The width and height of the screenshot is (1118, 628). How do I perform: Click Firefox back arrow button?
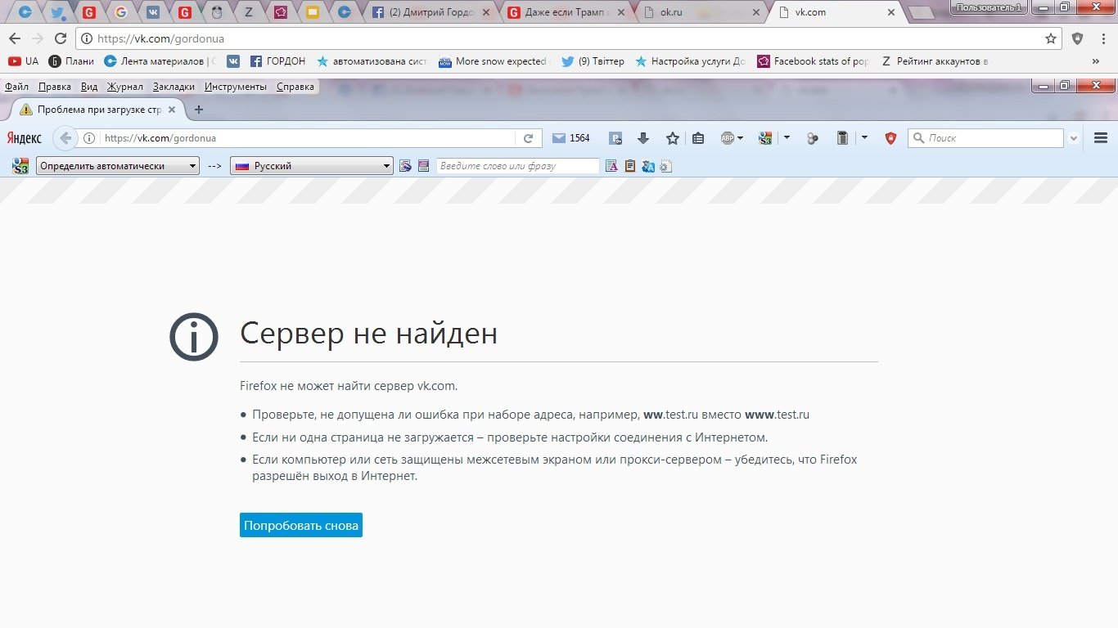pos(65,138)
